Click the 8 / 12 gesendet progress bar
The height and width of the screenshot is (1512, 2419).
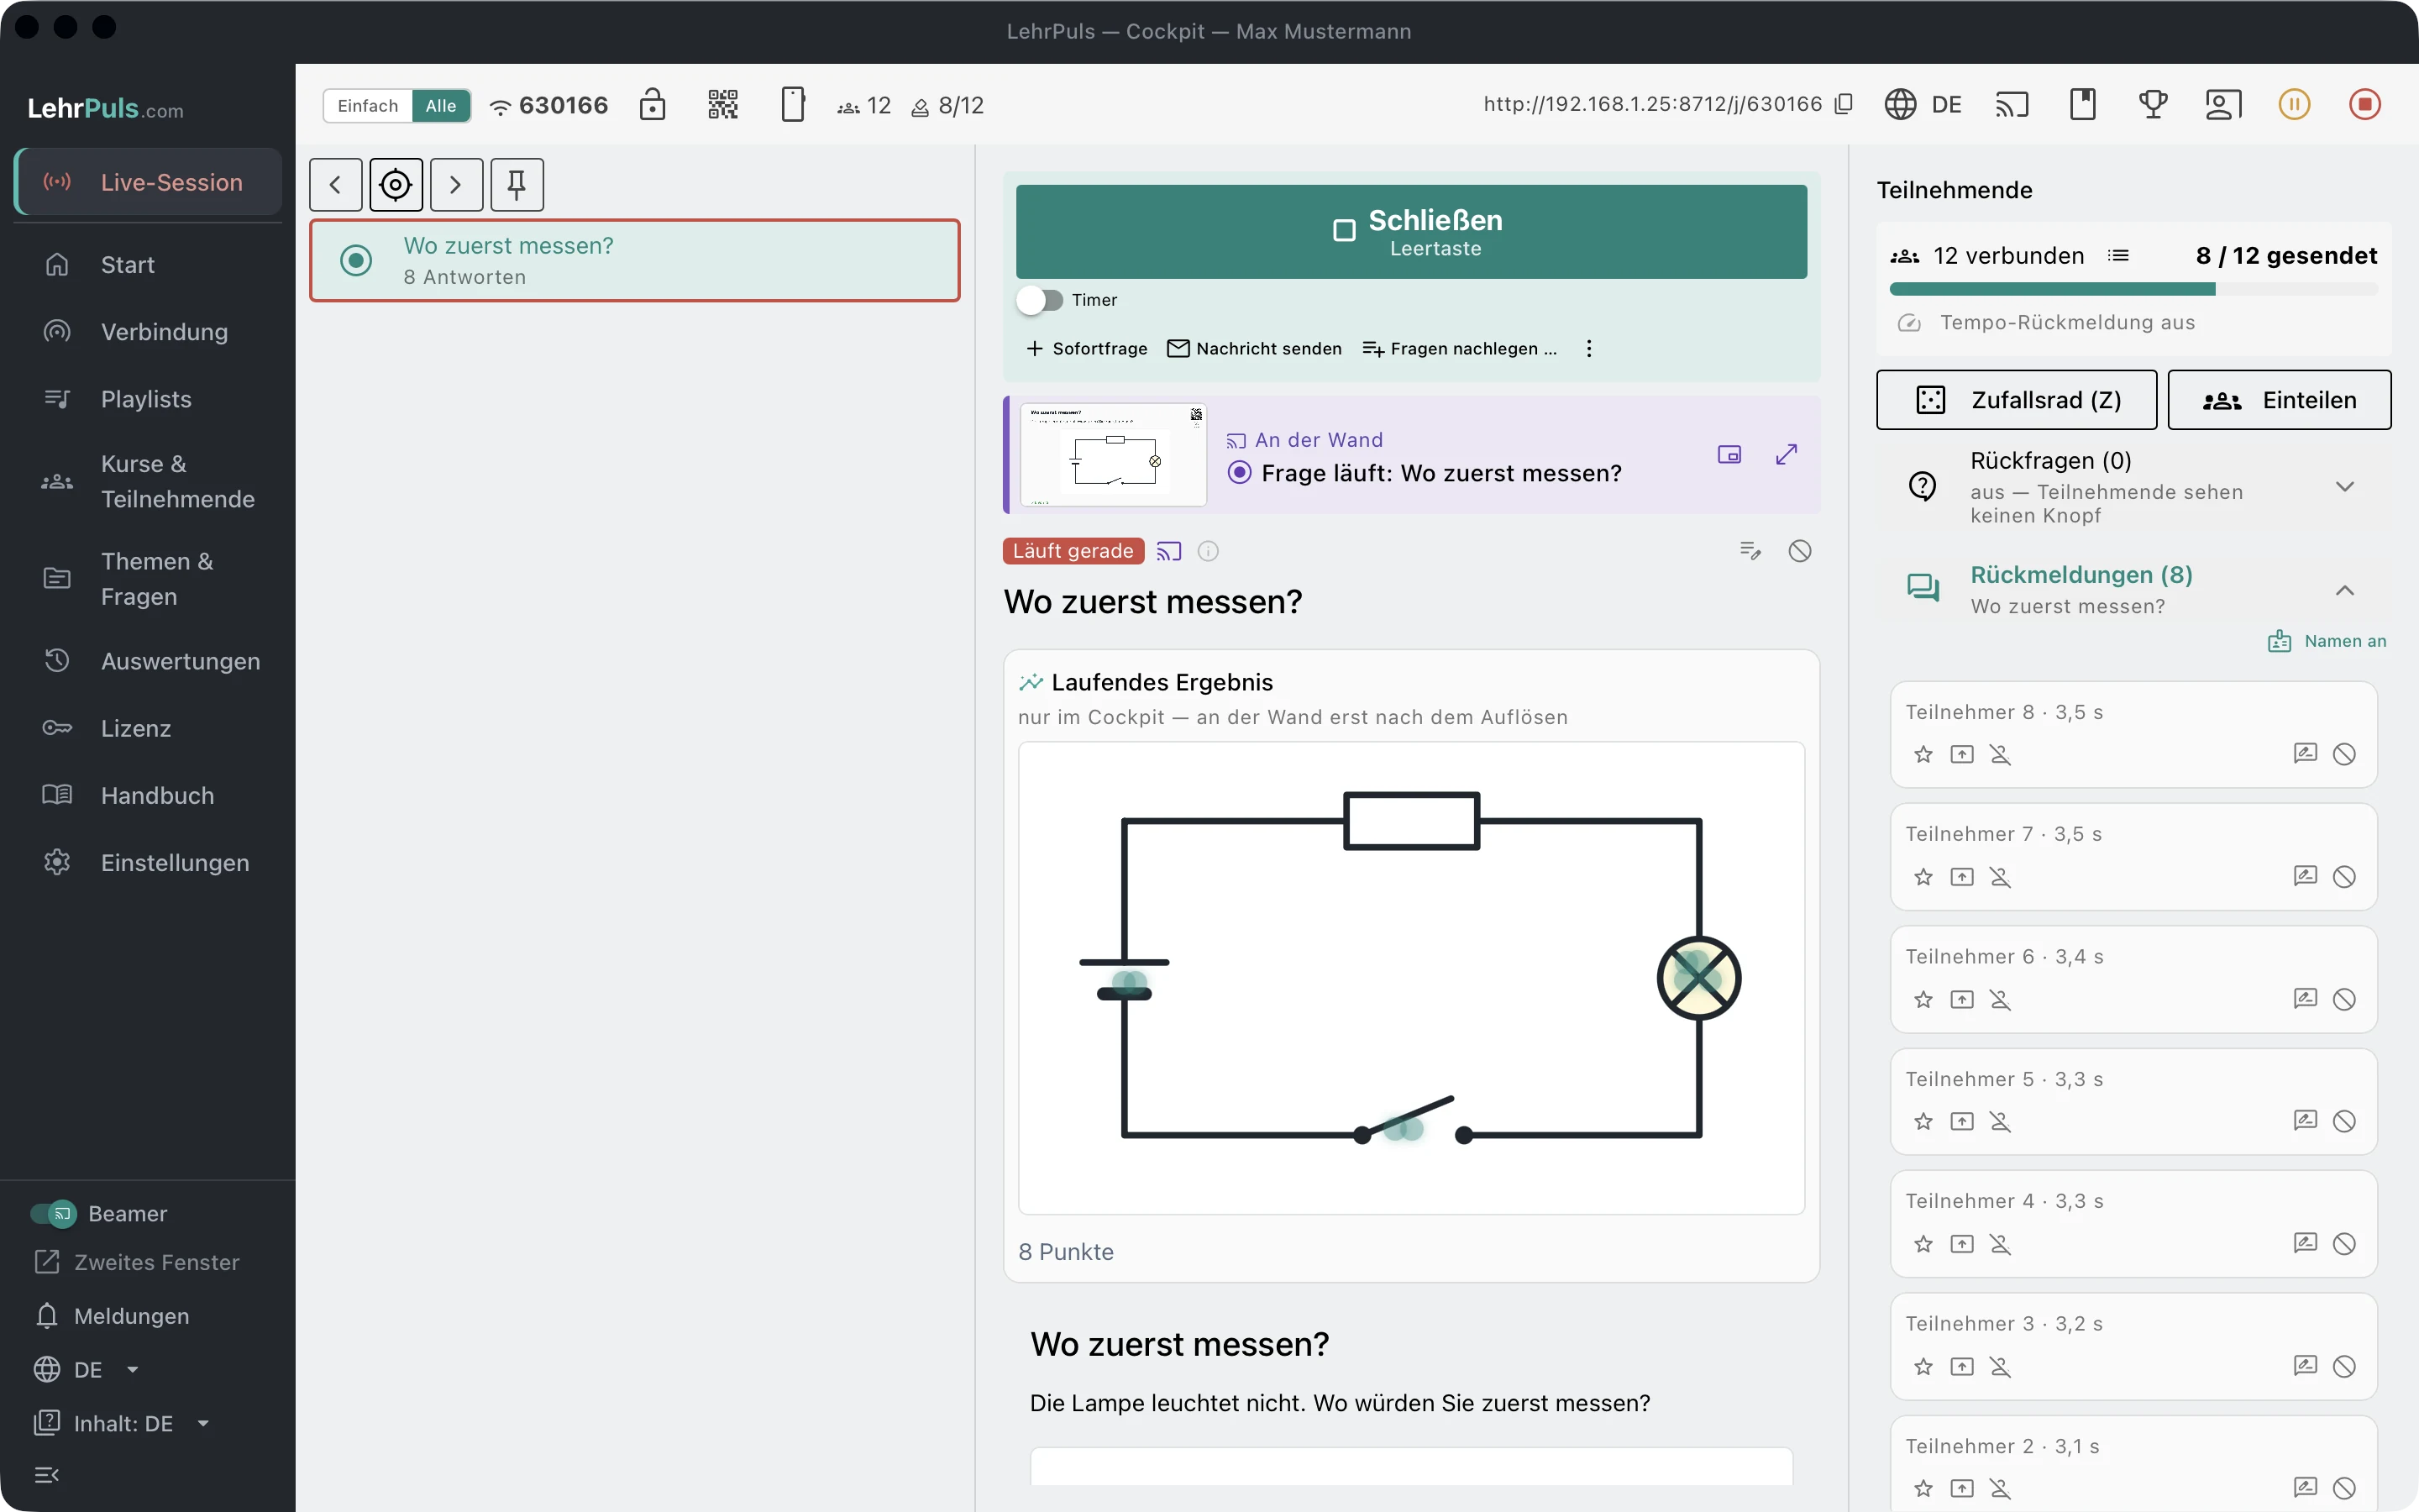(x=2133, y=290)
